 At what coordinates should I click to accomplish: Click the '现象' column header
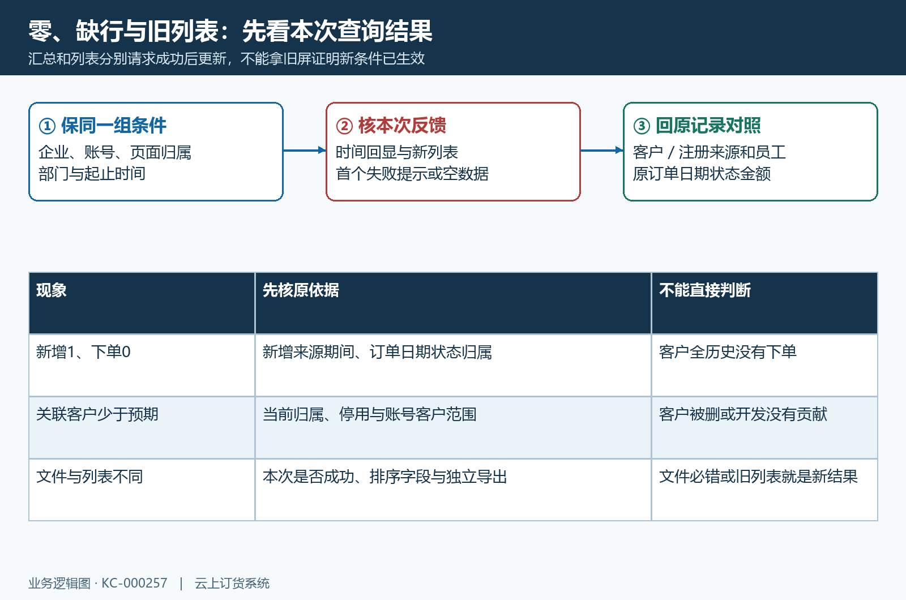coord(142,303)
